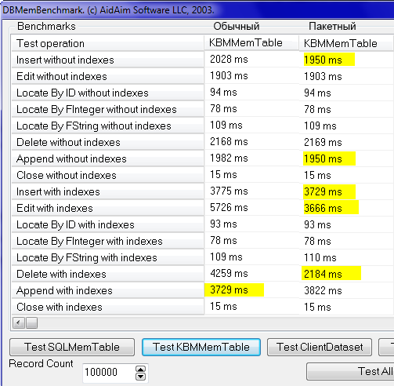Select 'Locate By FInteger with indexes' row

point(107,241)
